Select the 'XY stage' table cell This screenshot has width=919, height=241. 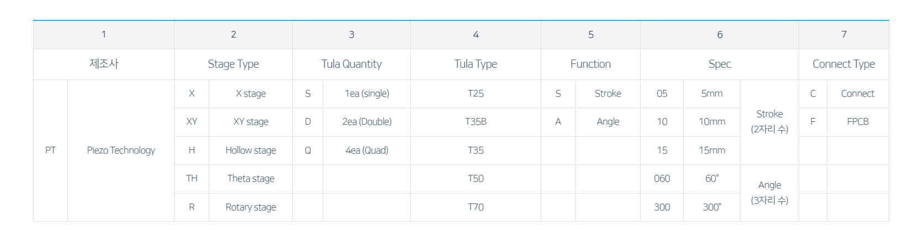[x=251, y=122]
